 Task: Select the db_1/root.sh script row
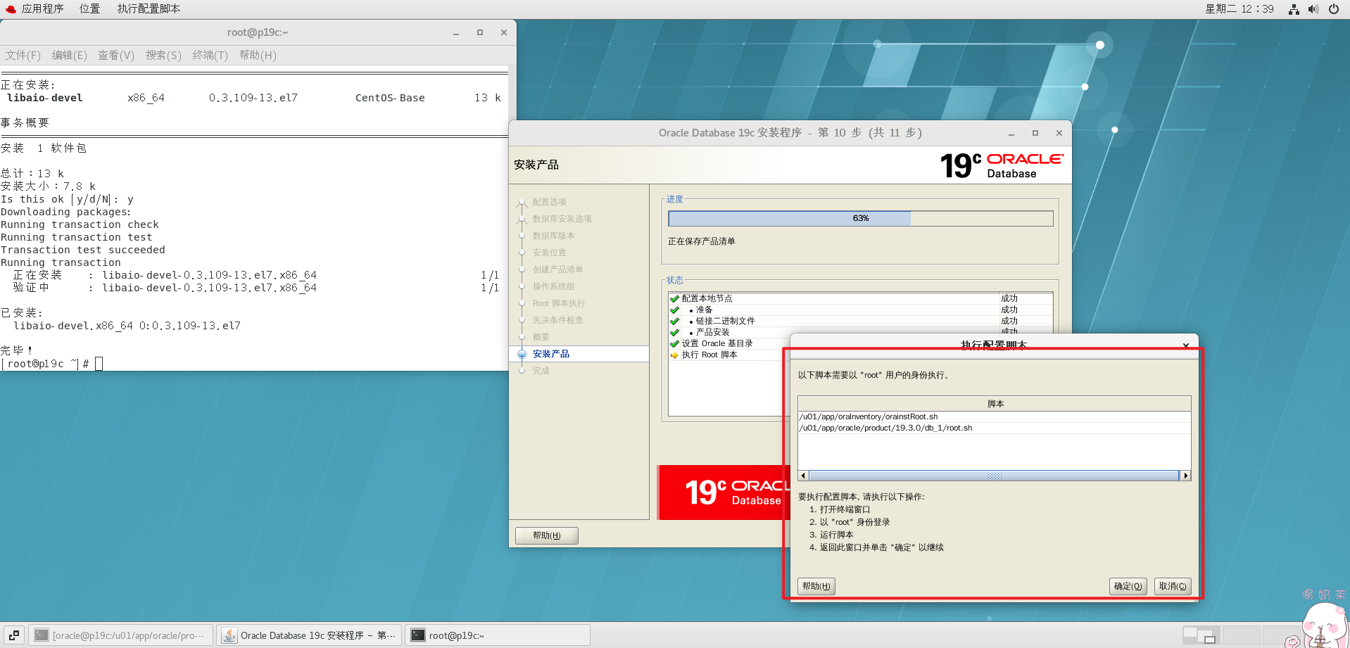(x=995, y=428)
